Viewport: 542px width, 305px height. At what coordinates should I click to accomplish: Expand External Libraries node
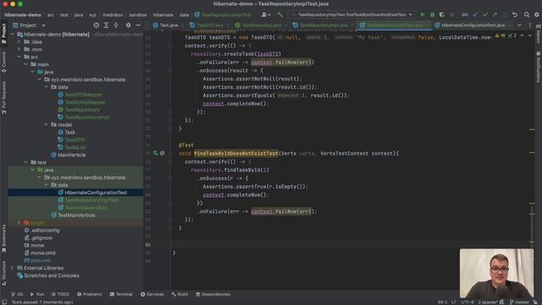13,268
